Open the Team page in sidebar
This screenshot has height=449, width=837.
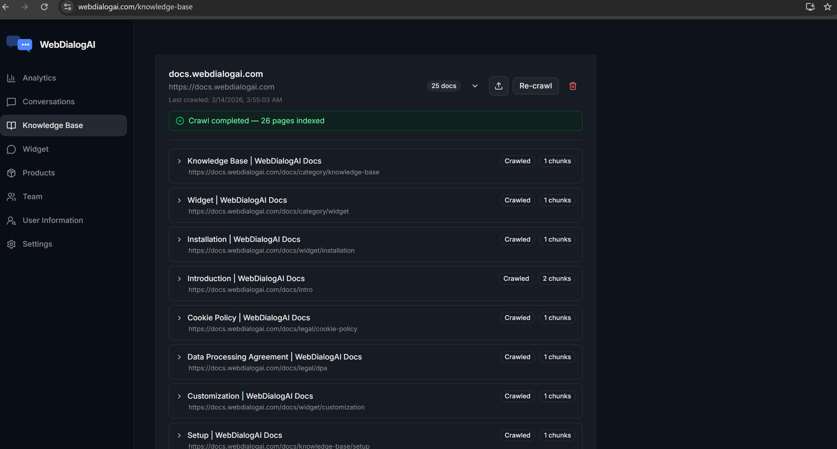[x=32, y=197]
